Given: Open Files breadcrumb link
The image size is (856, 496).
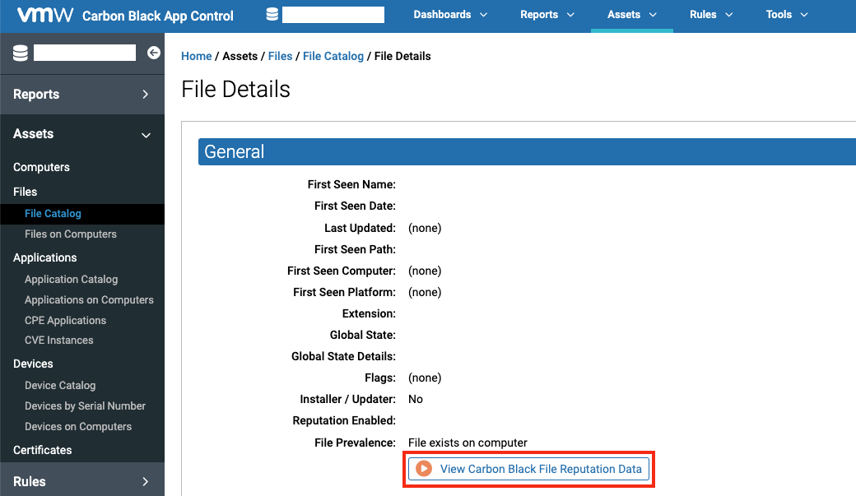Looking at the screenshot, I should [280, 56].
